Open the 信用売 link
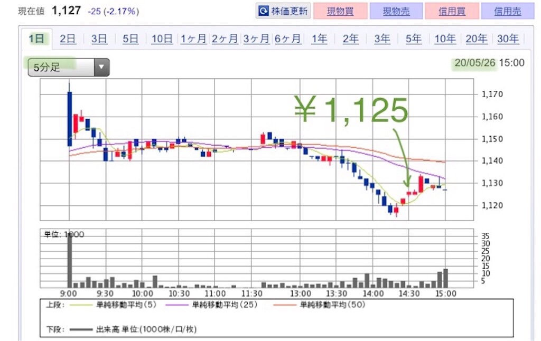 (x=508, y=11)
